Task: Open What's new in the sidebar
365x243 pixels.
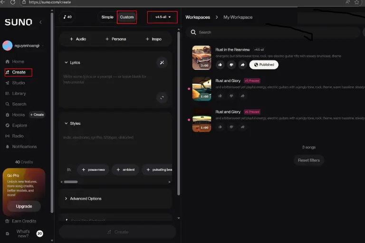Action: point(23,234)
